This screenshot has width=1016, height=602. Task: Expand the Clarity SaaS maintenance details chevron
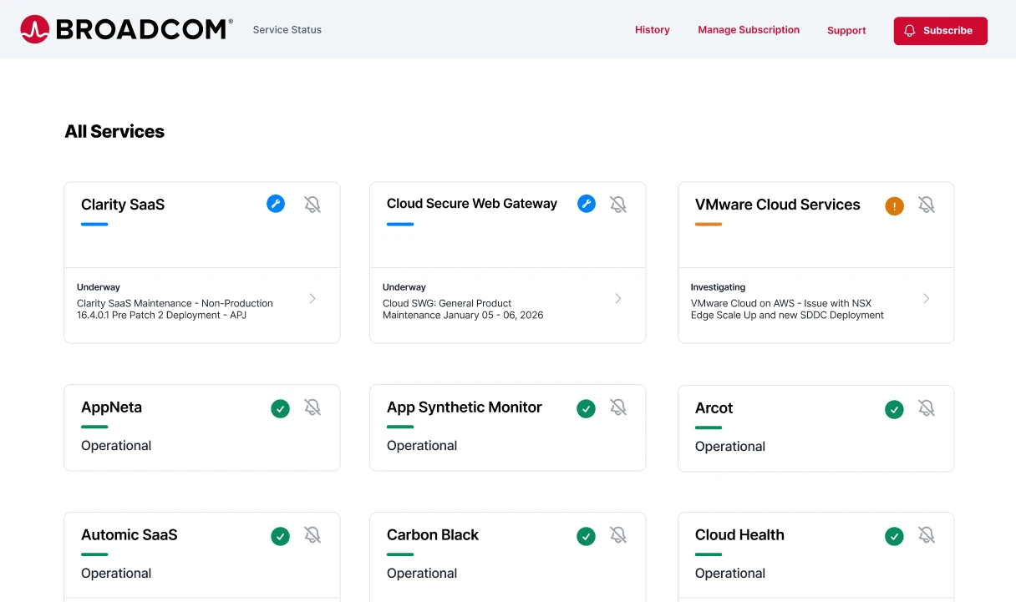tap(312, 297)
